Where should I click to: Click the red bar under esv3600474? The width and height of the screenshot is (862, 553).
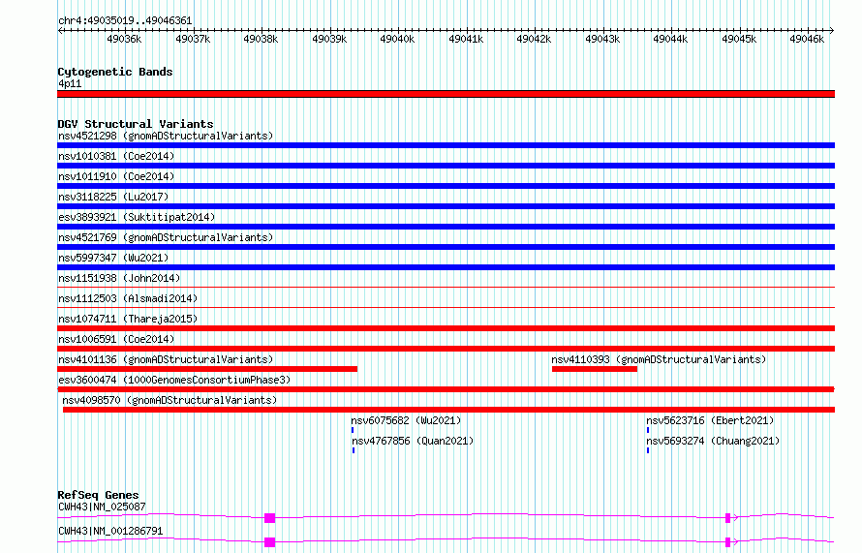coord(446,389)
